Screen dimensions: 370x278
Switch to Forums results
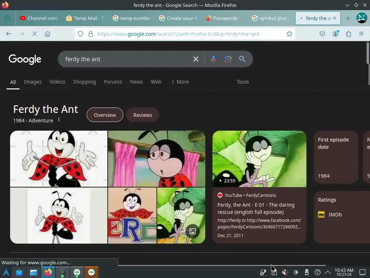[x=113, y=82]
